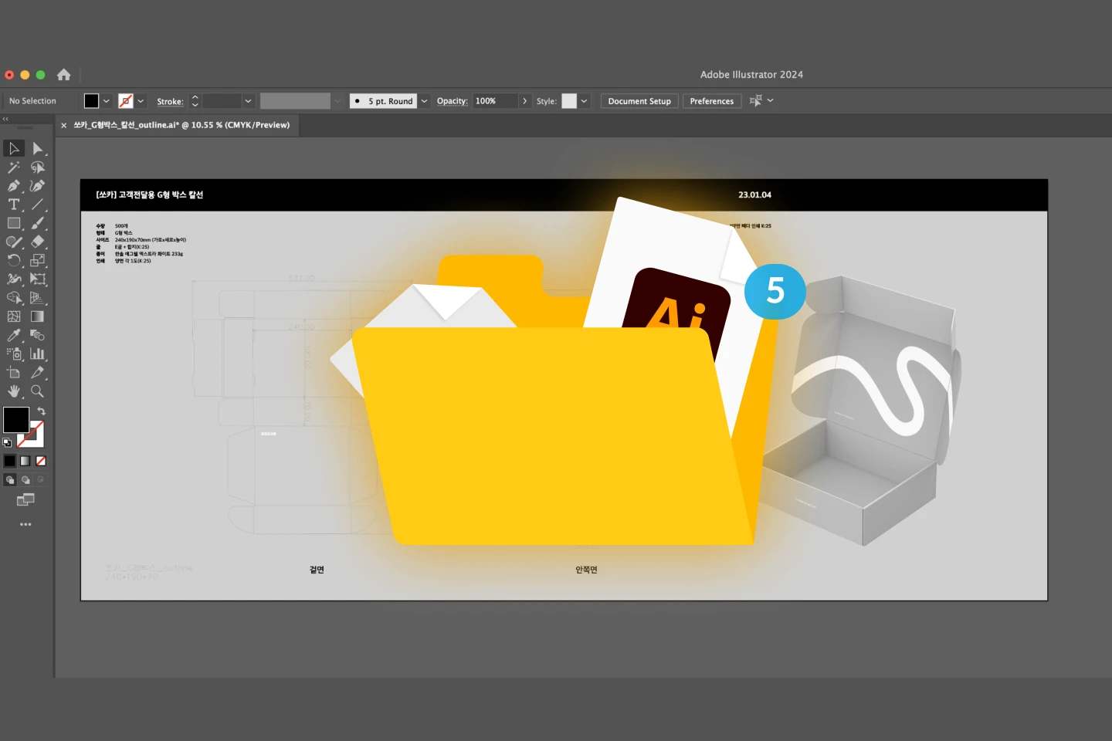Select the Rotate tool

[x=14, y=260]
